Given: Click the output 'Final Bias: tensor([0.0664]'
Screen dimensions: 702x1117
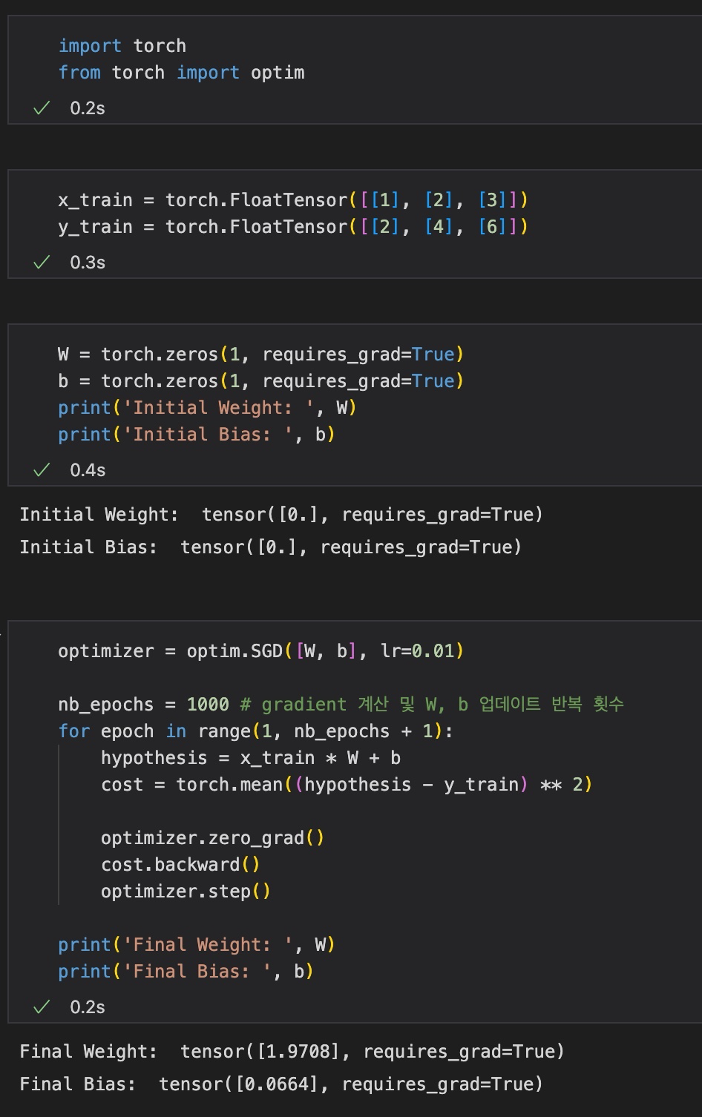Looking at the screenshot, I should pyautogui.click(x=281, y=1084).
